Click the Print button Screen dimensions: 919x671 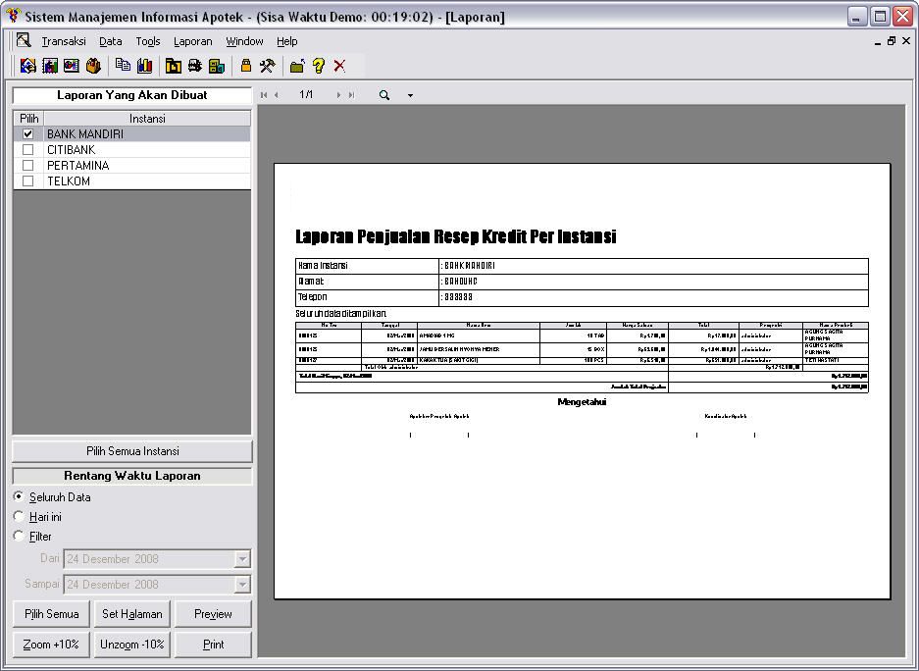coord(213,645)
